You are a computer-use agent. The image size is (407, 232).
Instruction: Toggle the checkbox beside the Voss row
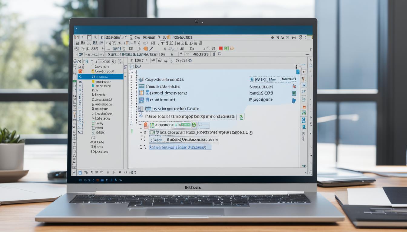tap(152, 140)
